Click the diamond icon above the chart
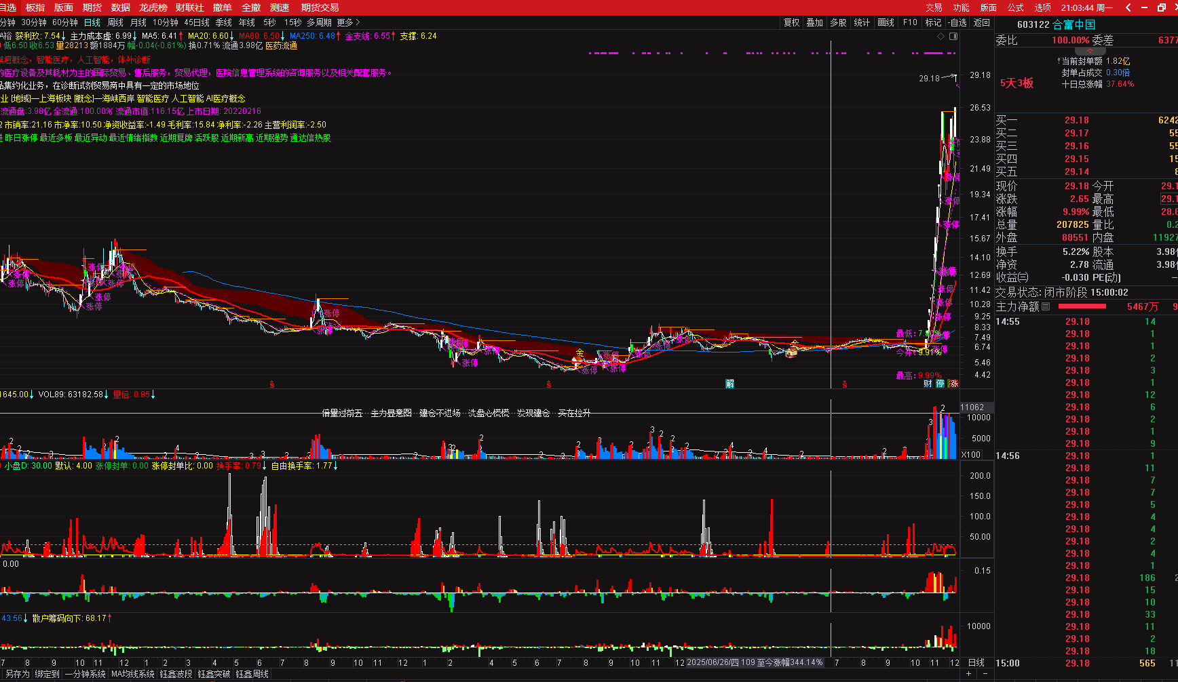Viewport: 1178px width, 682px height. pyautogui.click(x=941, y=36)
